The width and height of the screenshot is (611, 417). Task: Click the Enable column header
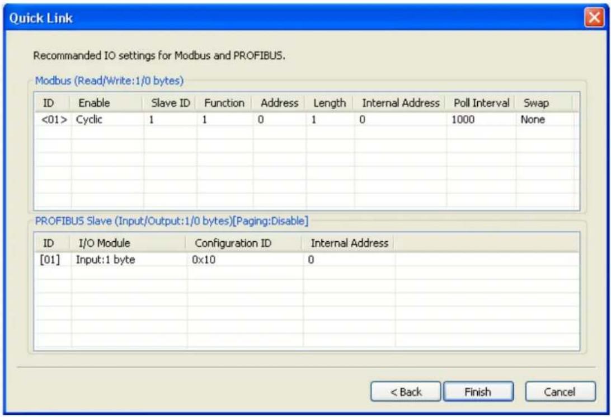point(106,104)
